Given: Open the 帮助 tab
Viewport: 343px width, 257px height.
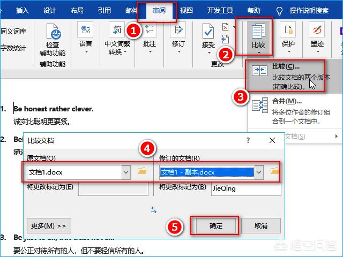Looking at the screenshot, I should tap(253, 10).
